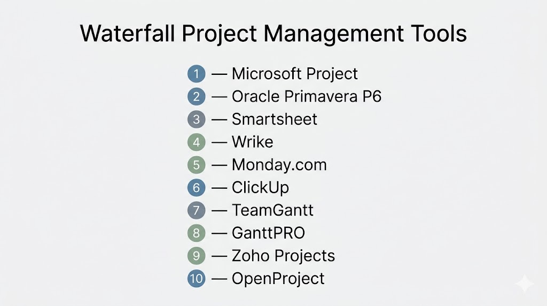Select the Oracle Primavera P6 entry
The width and height of the screenshot is (547, 306).
[307, 97]
